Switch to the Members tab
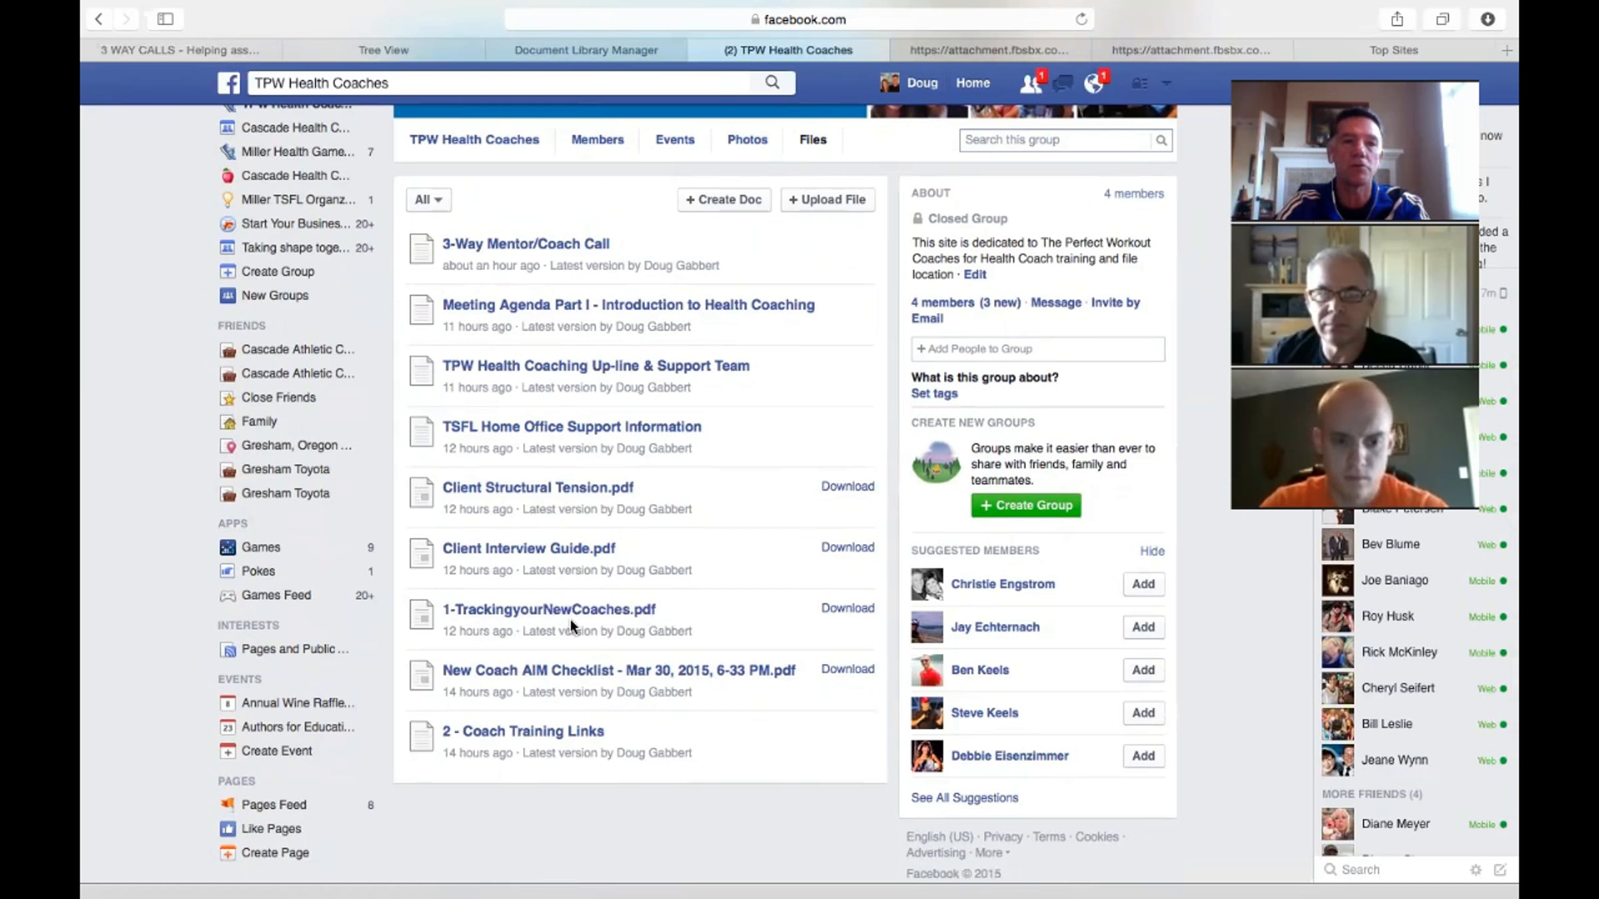The image size is (1599, 899). click(597, 140)
